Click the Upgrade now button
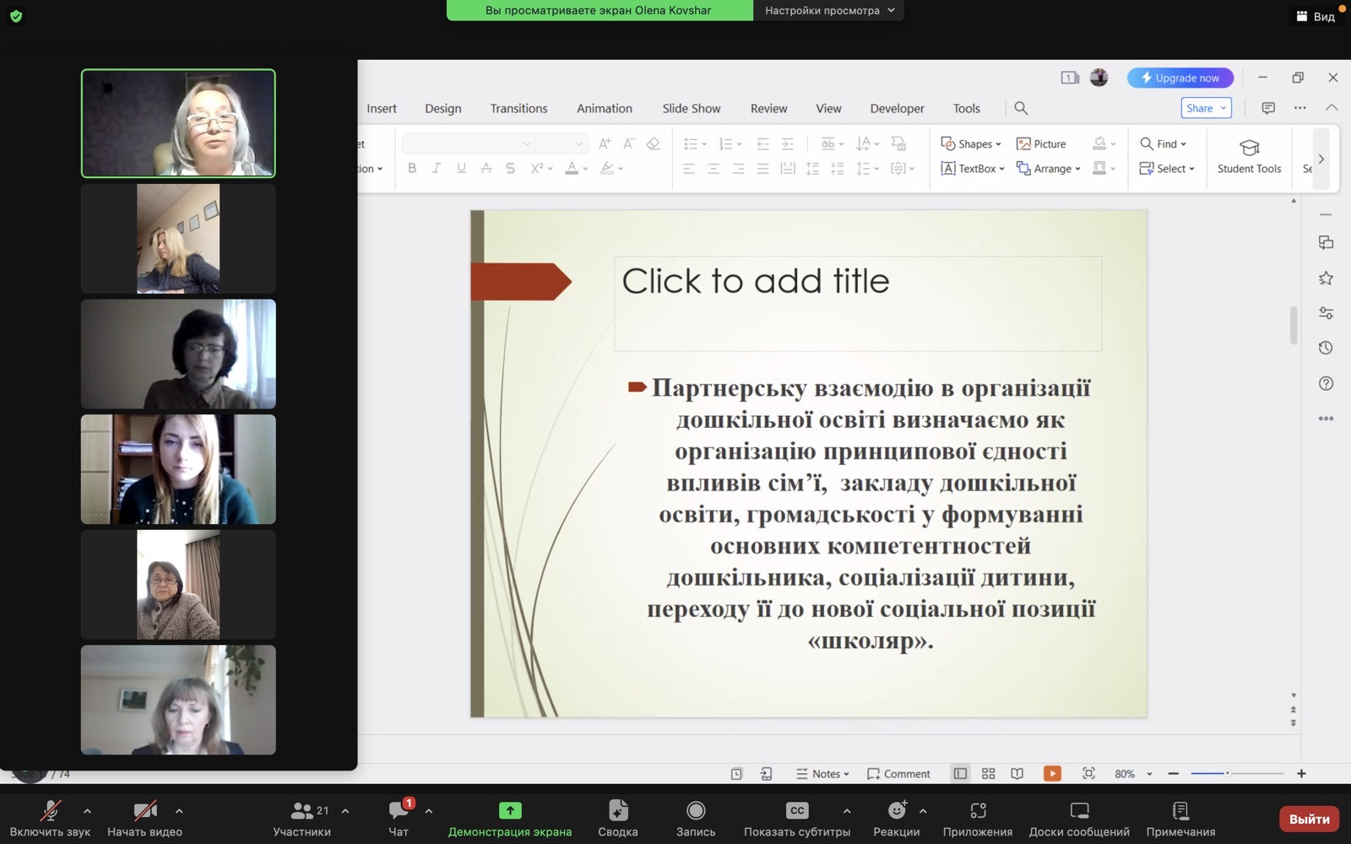 click(1180, 78)
